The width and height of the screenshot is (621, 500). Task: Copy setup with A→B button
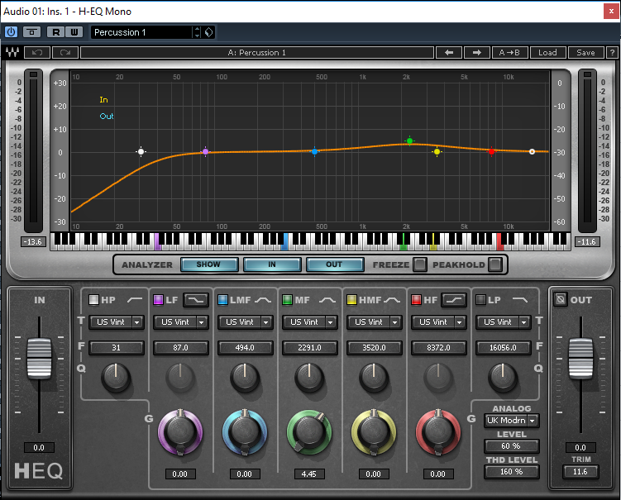[509, 52]
